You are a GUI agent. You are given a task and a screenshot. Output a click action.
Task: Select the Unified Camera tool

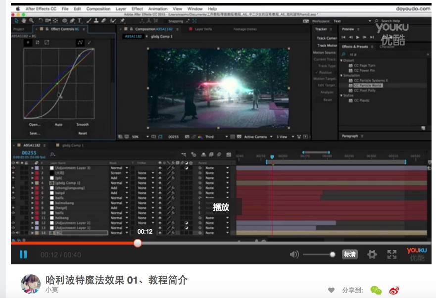(x=48, y=21)
